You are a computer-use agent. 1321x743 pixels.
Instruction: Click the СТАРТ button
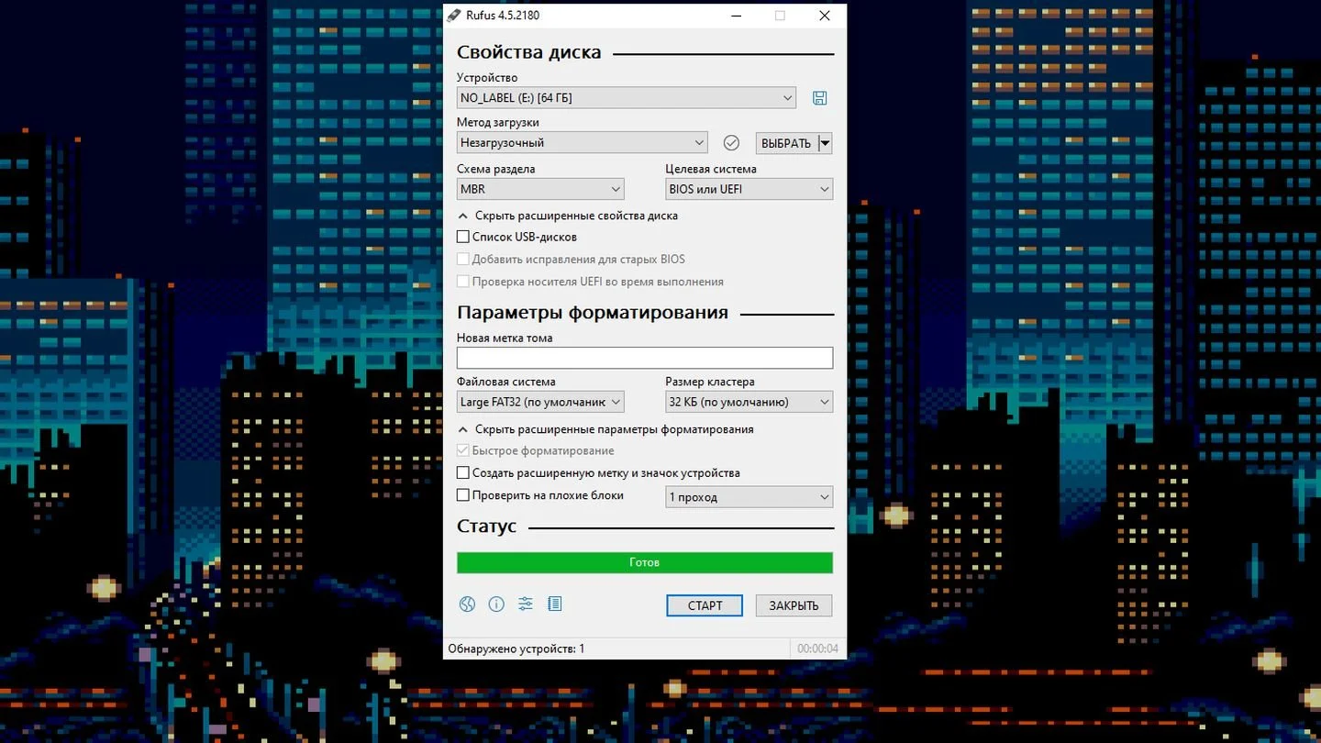click(705, 605)
